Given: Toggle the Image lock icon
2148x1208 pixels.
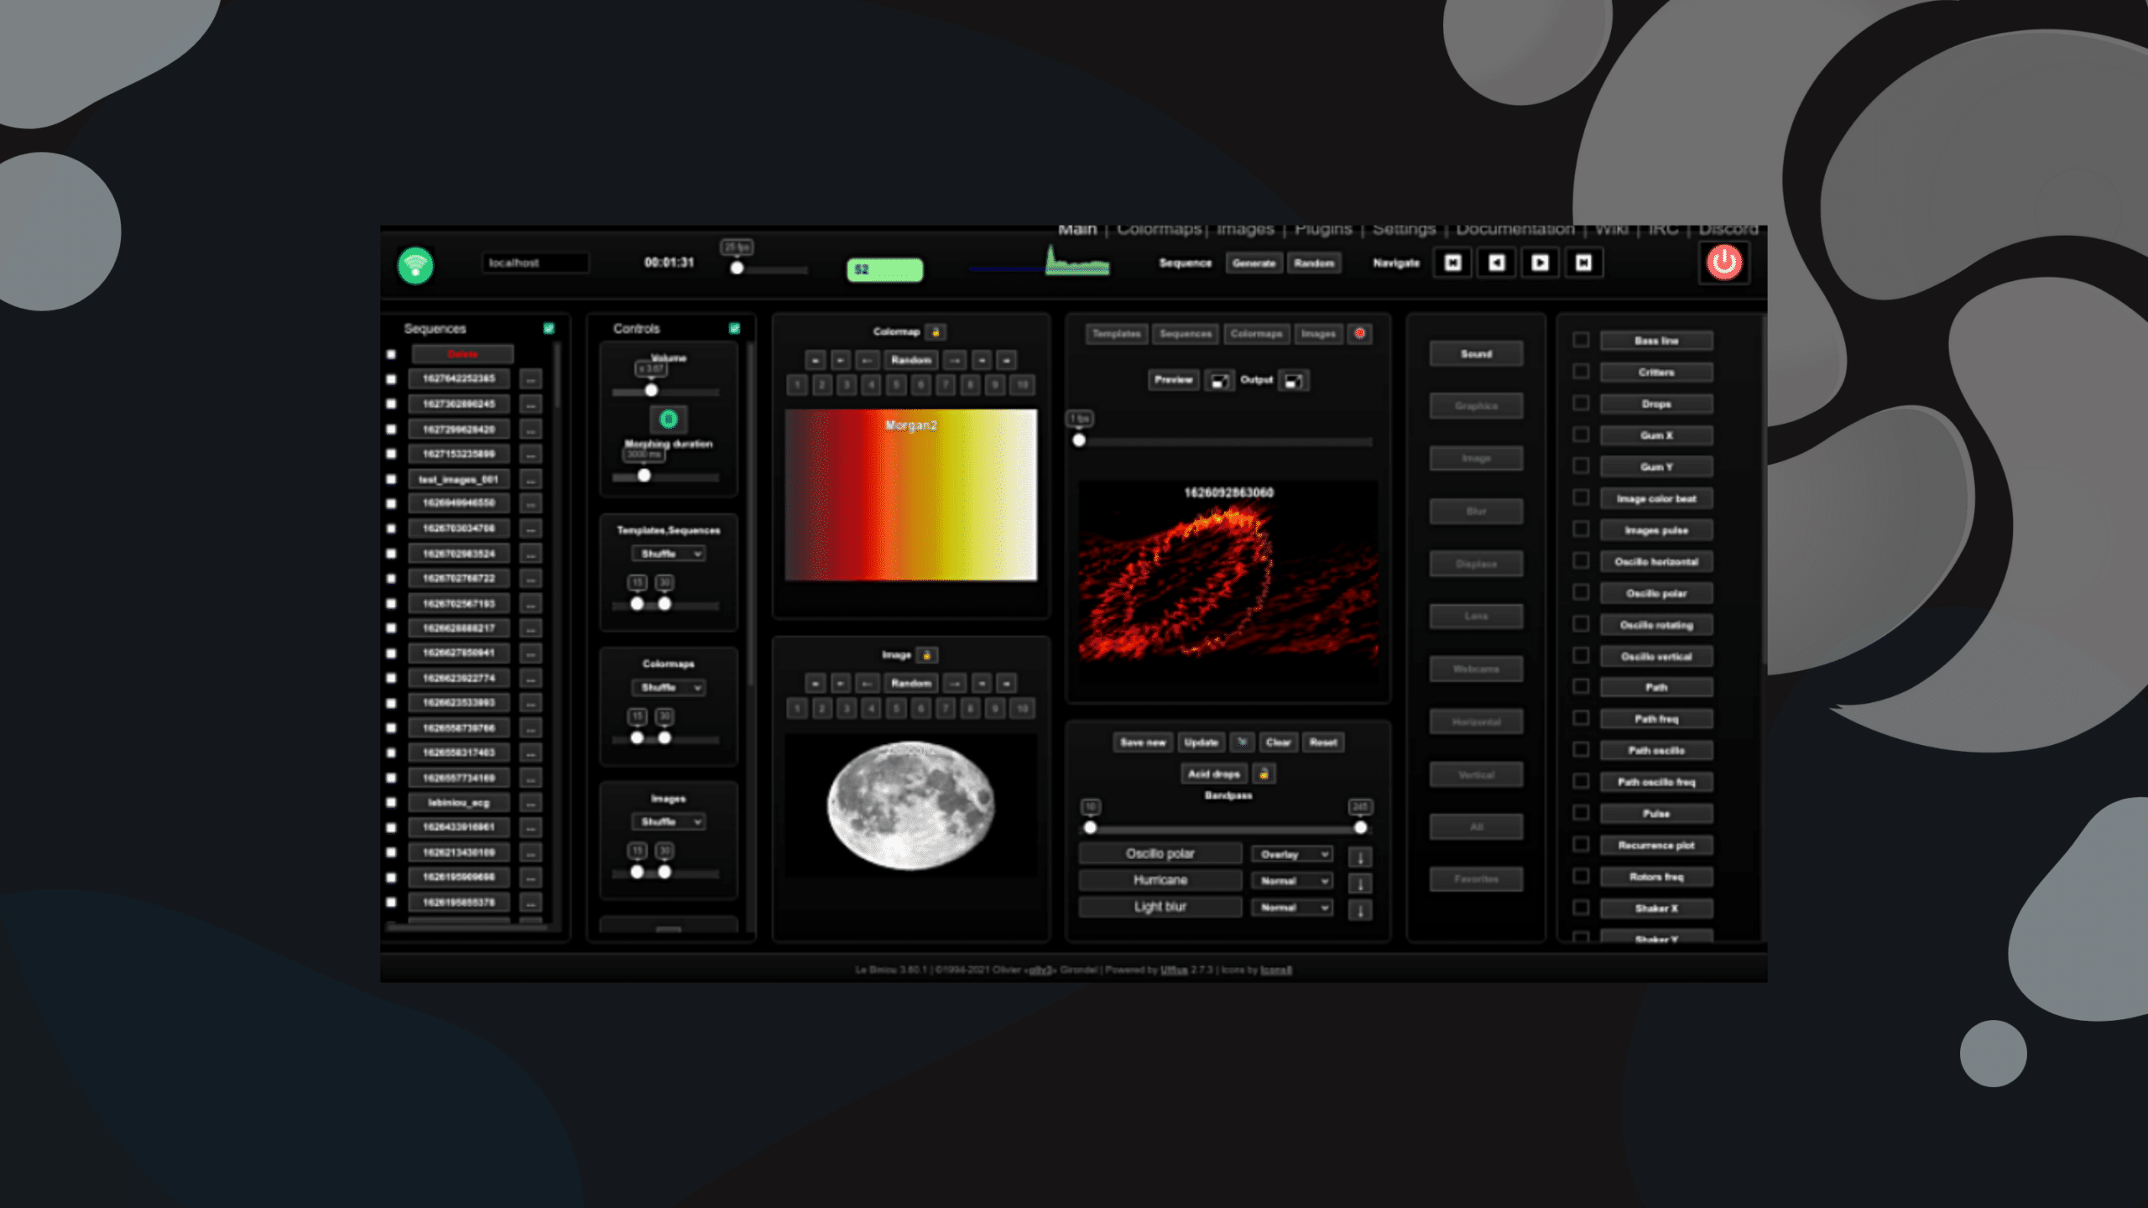Looking at the screenshot, I should tap(927, 654).
